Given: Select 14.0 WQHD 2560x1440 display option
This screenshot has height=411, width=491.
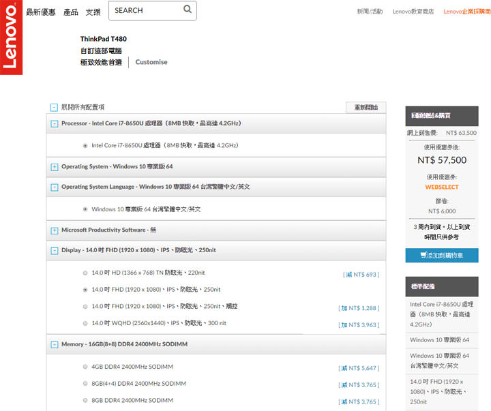Looking at the screenshot, I should click(85, 324).
